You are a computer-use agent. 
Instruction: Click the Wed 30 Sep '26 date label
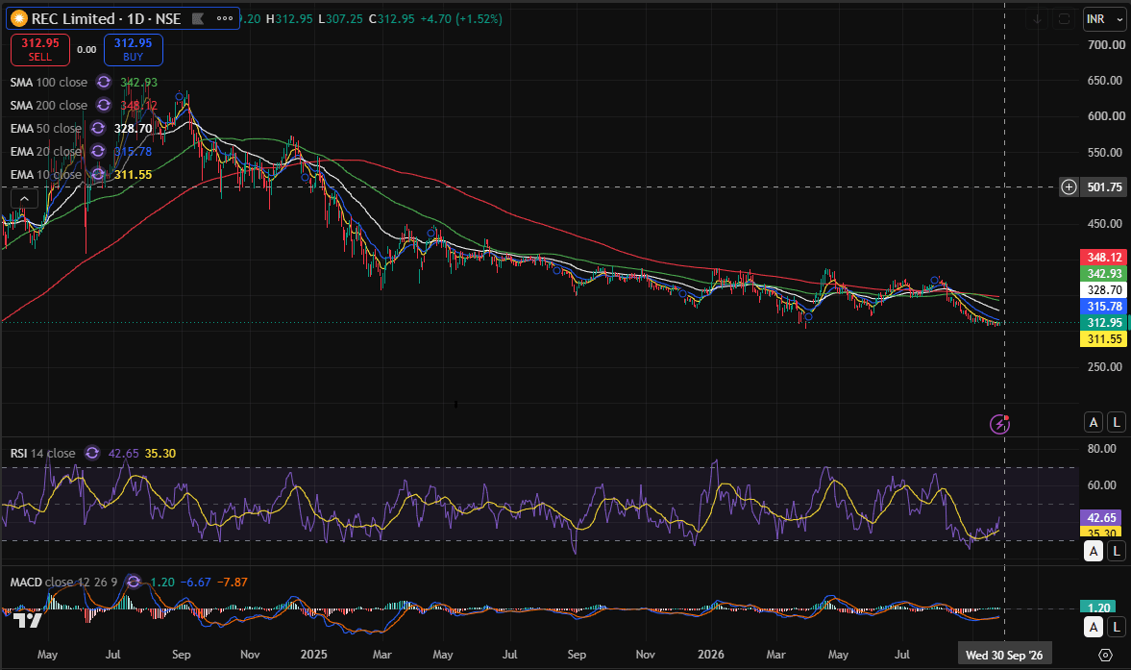point(1004,655)
